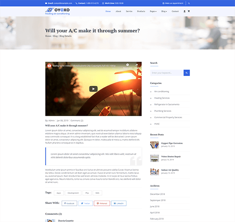Click the search magnifier icon in top bar
235x222 pixels.
[x=189, y=3]
